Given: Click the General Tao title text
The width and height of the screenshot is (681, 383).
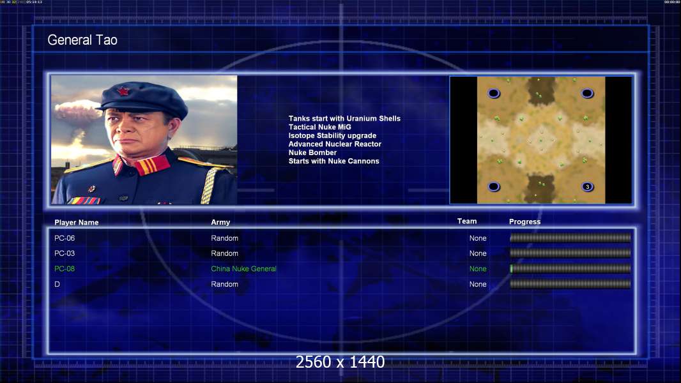Looking at the screenshot, I should click(82, 40).
